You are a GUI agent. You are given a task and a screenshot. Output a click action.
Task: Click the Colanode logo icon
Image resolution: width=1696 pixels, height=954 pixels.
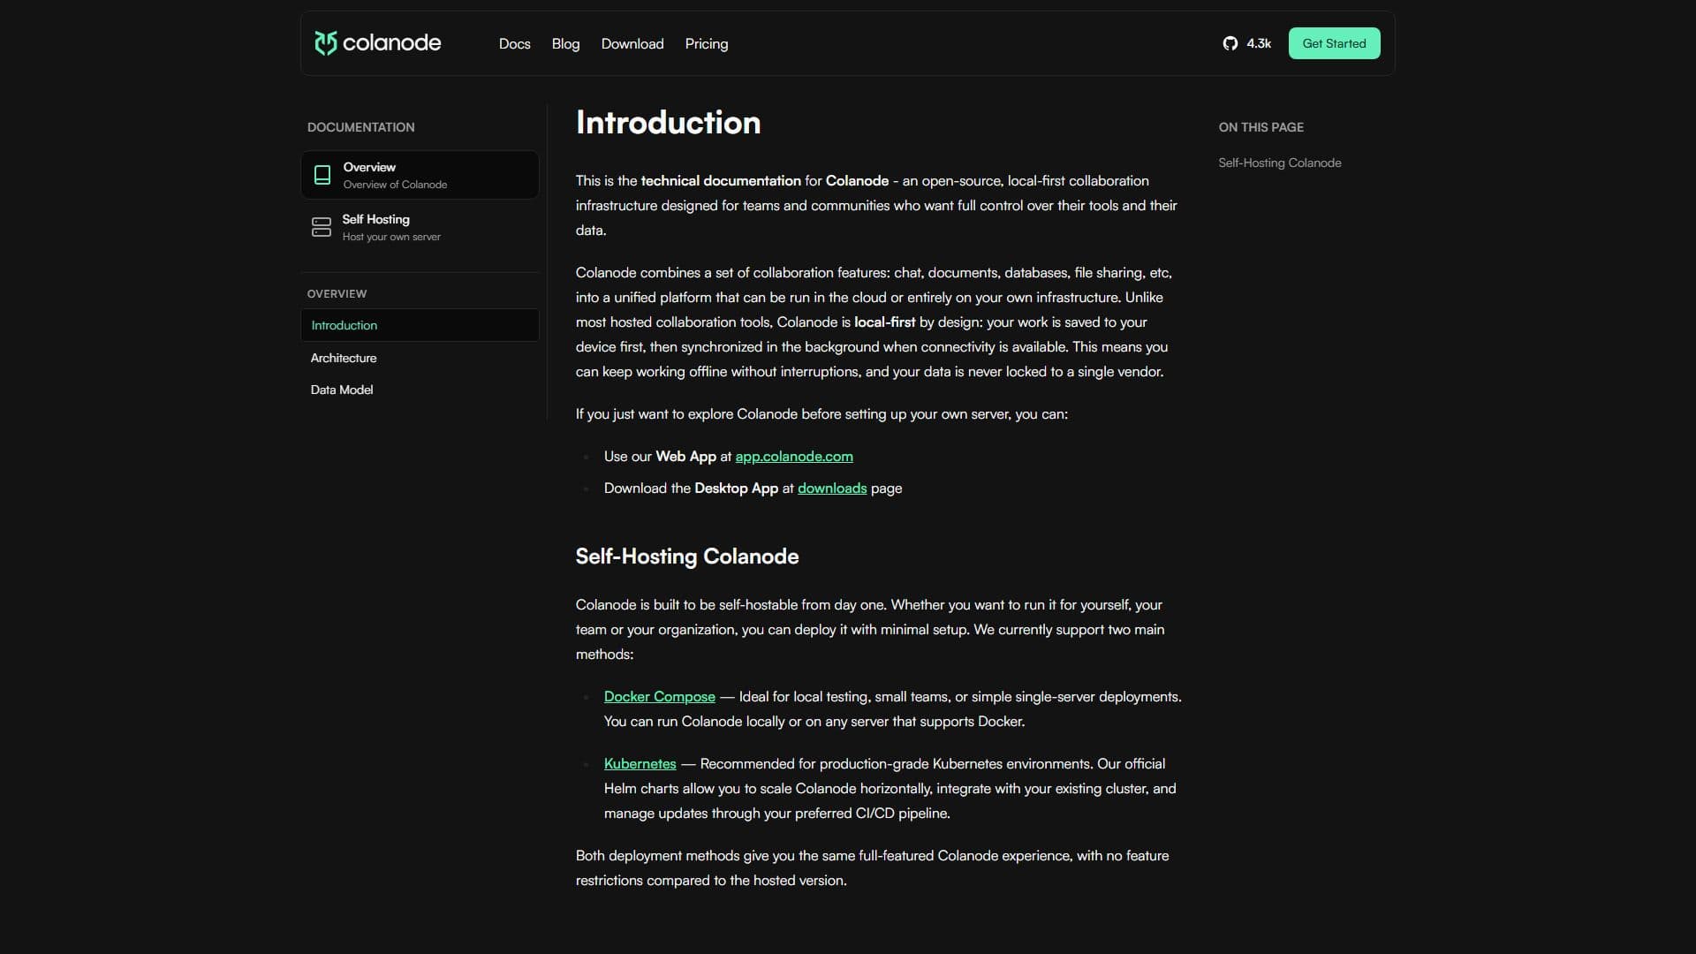pos(326,43)
